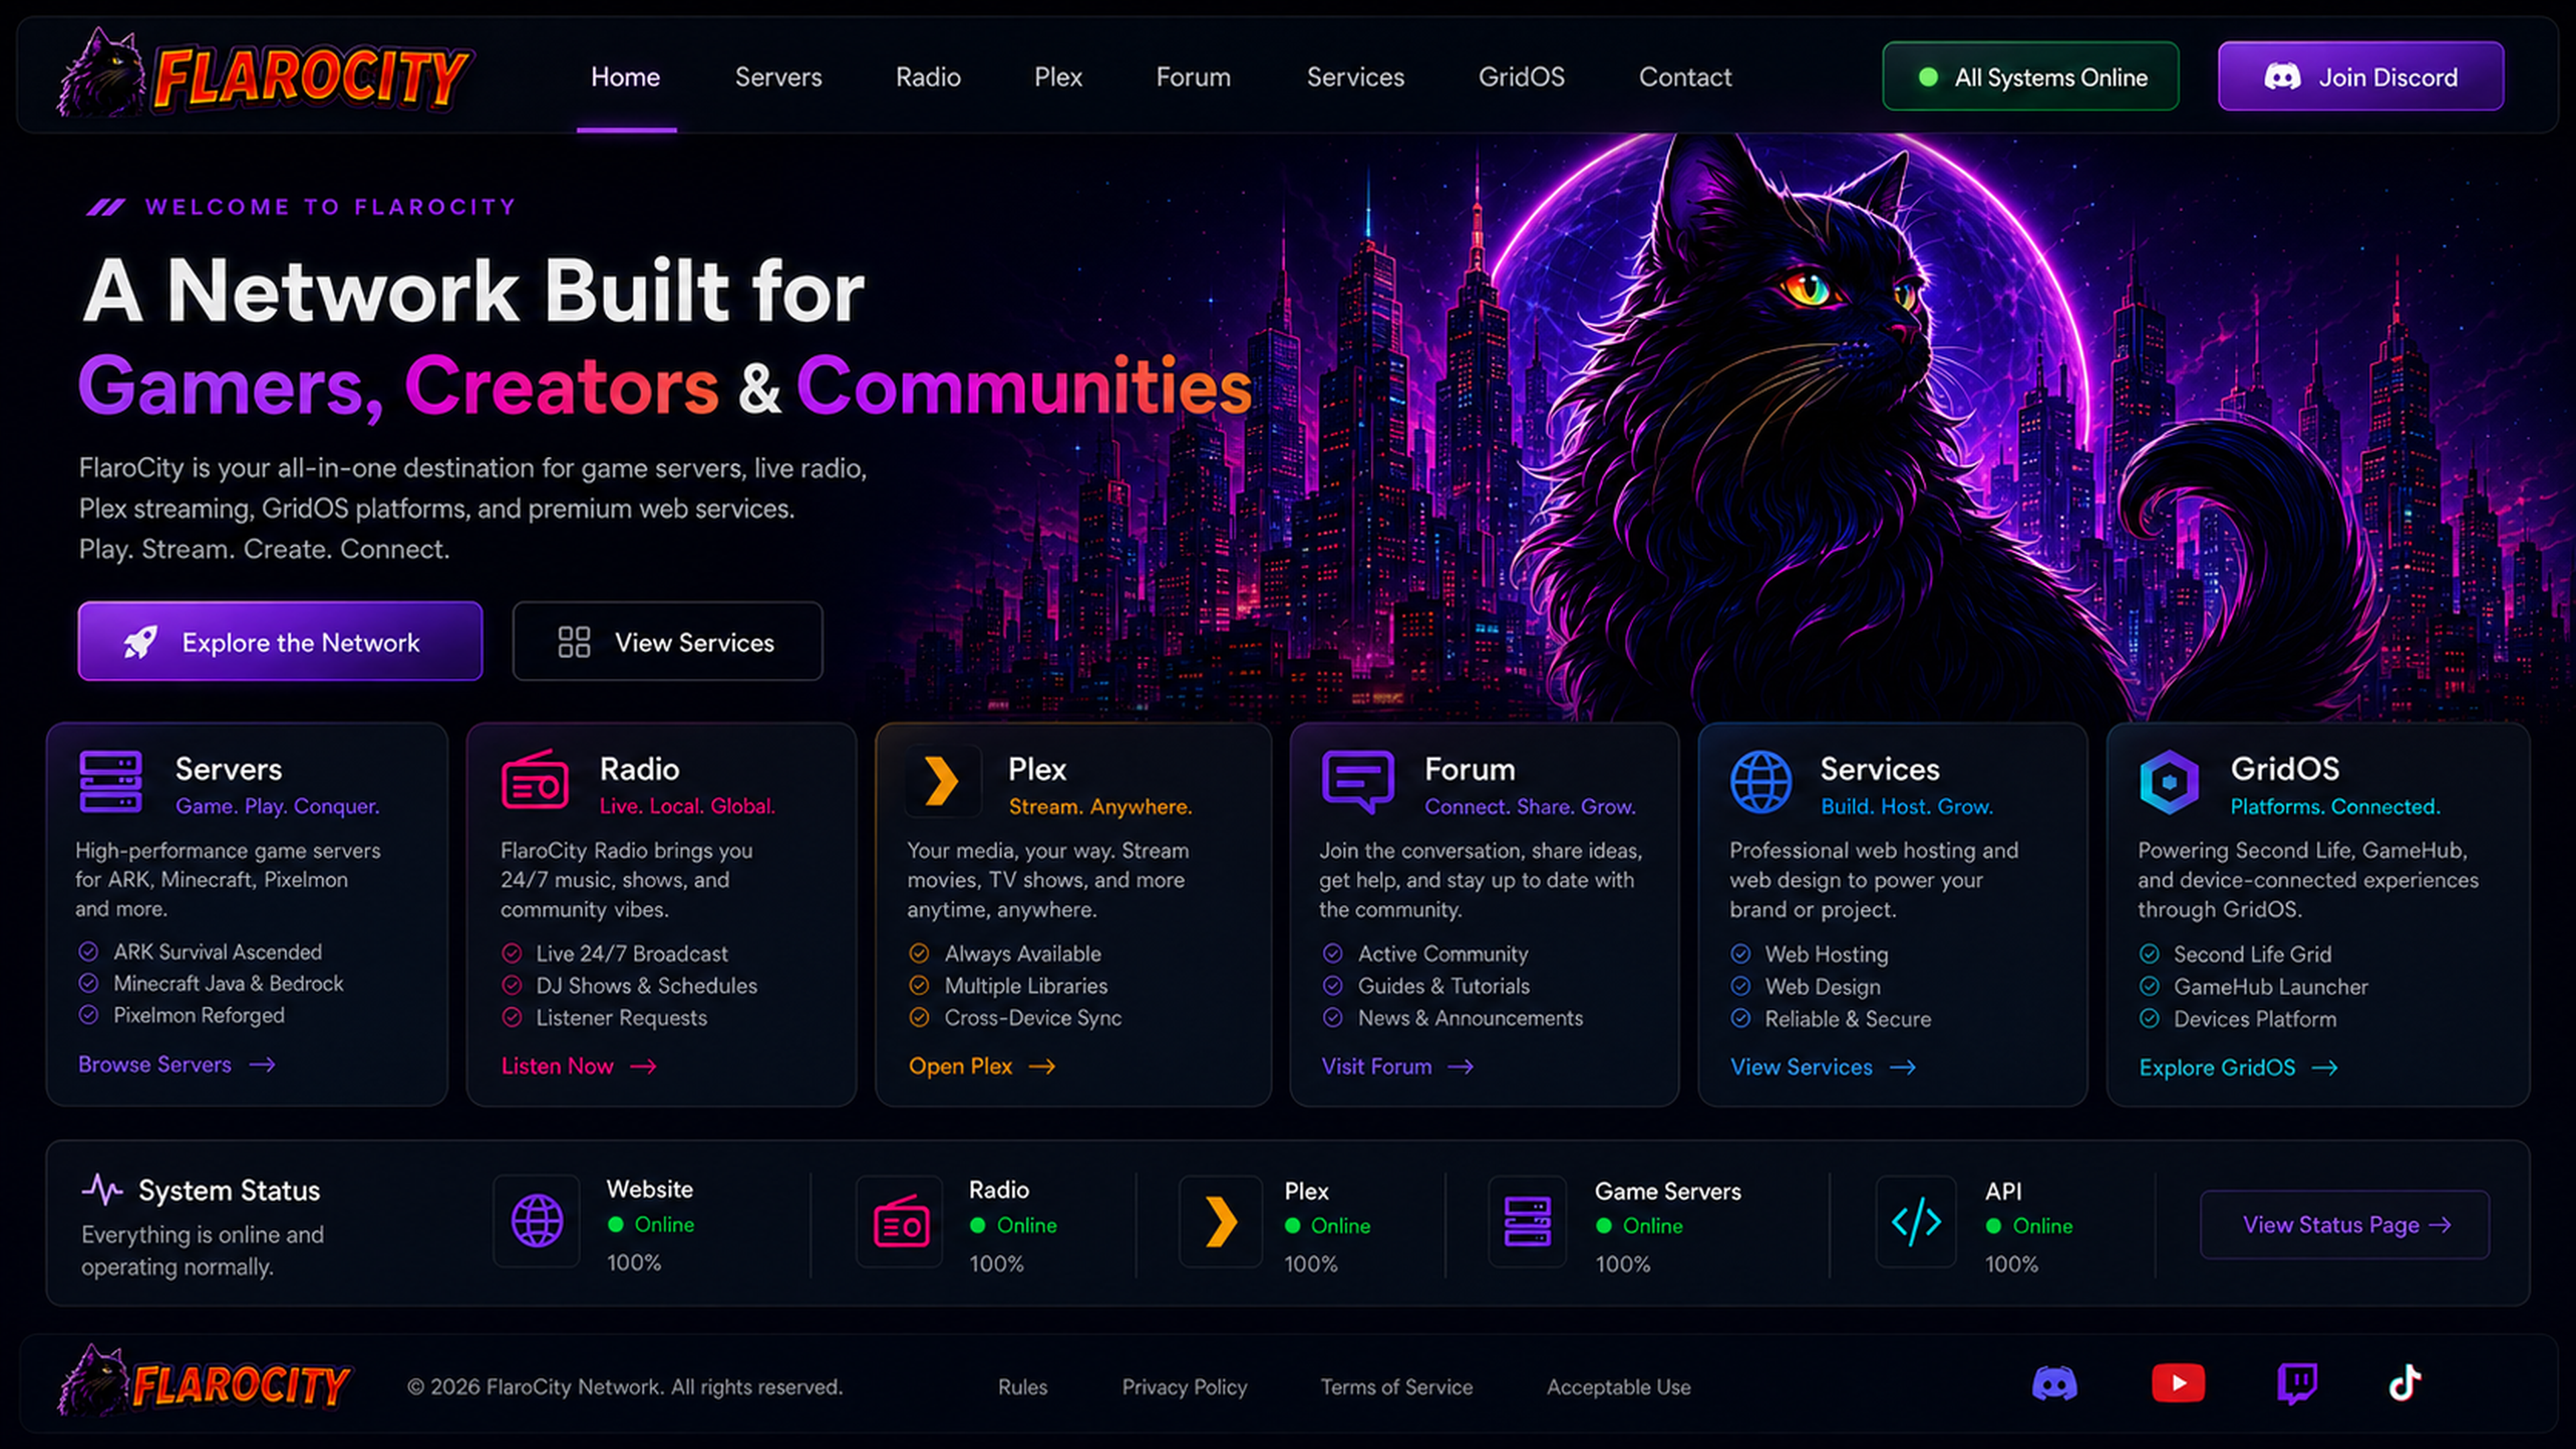This screenshot has height=1449, width=2576.
Task: Open the Plex nav item
Action: click(1058, 77)
